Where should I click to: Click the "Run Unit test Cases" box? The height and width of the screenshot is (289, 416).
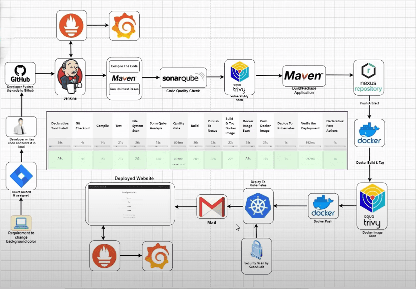coord(124,89)
